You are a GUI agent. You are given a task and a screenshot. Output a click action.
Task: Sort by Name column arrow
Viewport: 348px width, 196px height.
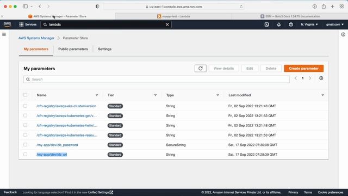coord(97,95)
